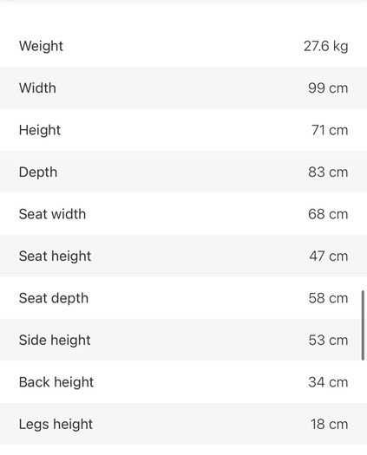Click the vertical scrollbar thumb
Viewport: 367px width, 455px height.
point(363,325)
